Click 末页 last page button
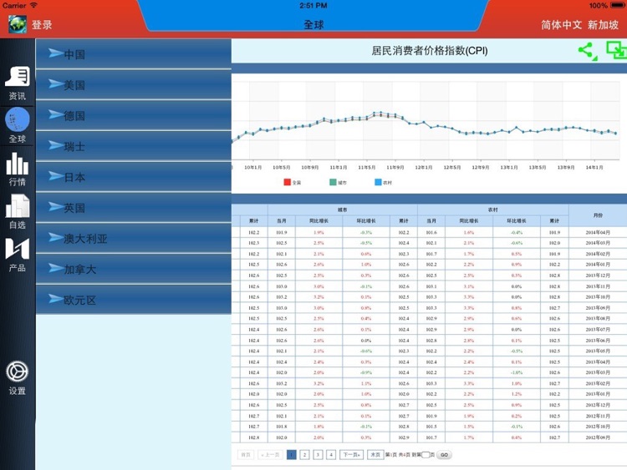The height and width of the screenshot is (470, 627). pyautogui.click(x=375, y=455)
